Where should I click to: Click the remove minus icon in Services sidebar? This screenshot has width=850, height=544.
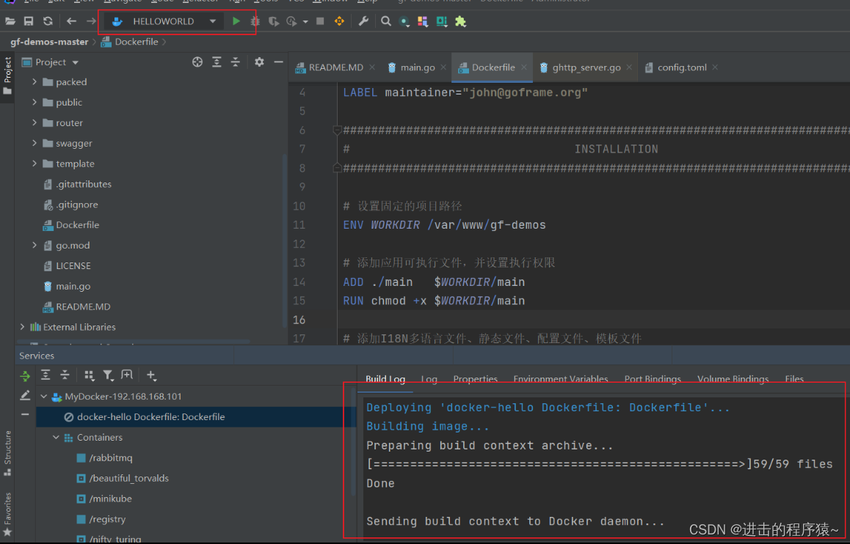pyautogui.click(x=25, y=415)
